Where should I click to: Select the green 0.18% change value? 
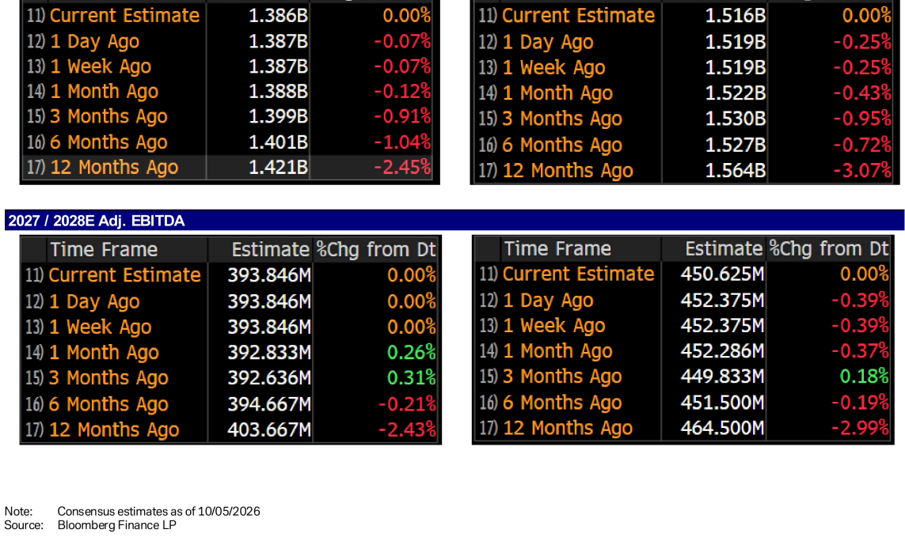pyautogui.click(x=864, y=376)
